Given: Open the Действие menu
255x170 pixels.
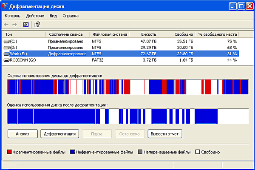Looking at the screenshot, I should (x=35, y=16).
